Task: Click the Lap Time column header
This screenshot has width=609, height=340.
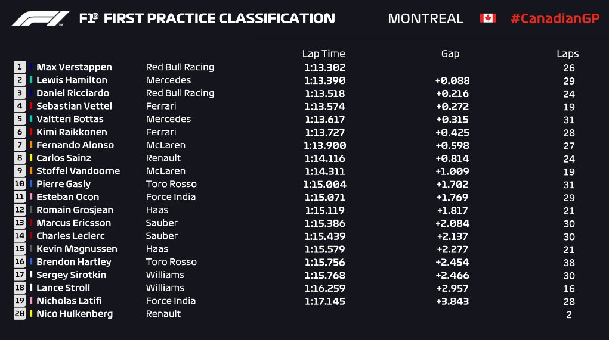Action: click(323, 54)
